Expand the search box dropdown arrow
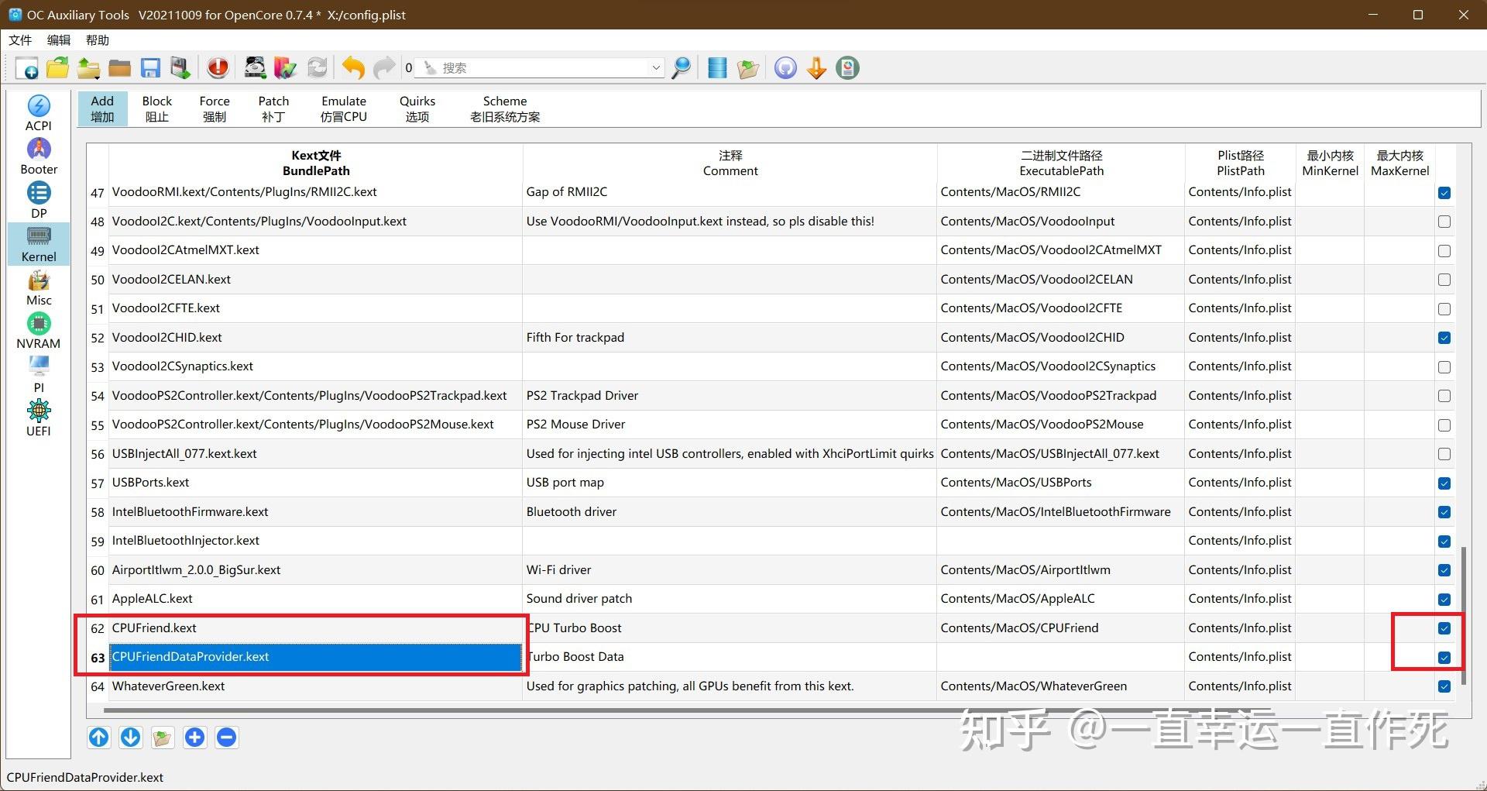The height and width of the screenshot is (791, 1487). coord(656,68)
